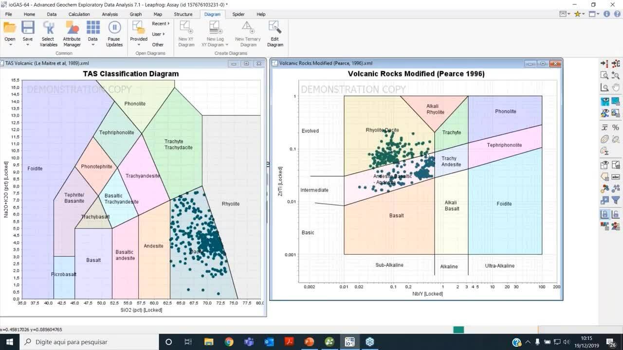Image resolution: width=623 pixels, height=350 pixels.
Task: Expand the Recent diagrams submenu
Action: pos(161,23)
